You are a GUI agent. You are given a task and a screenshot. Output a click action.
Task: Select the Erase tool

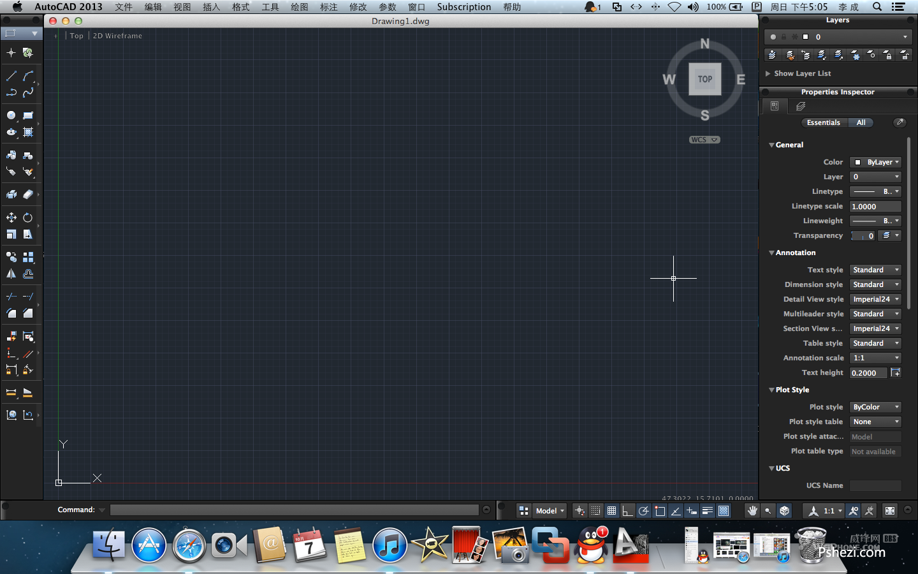click(x=29, y=195)
